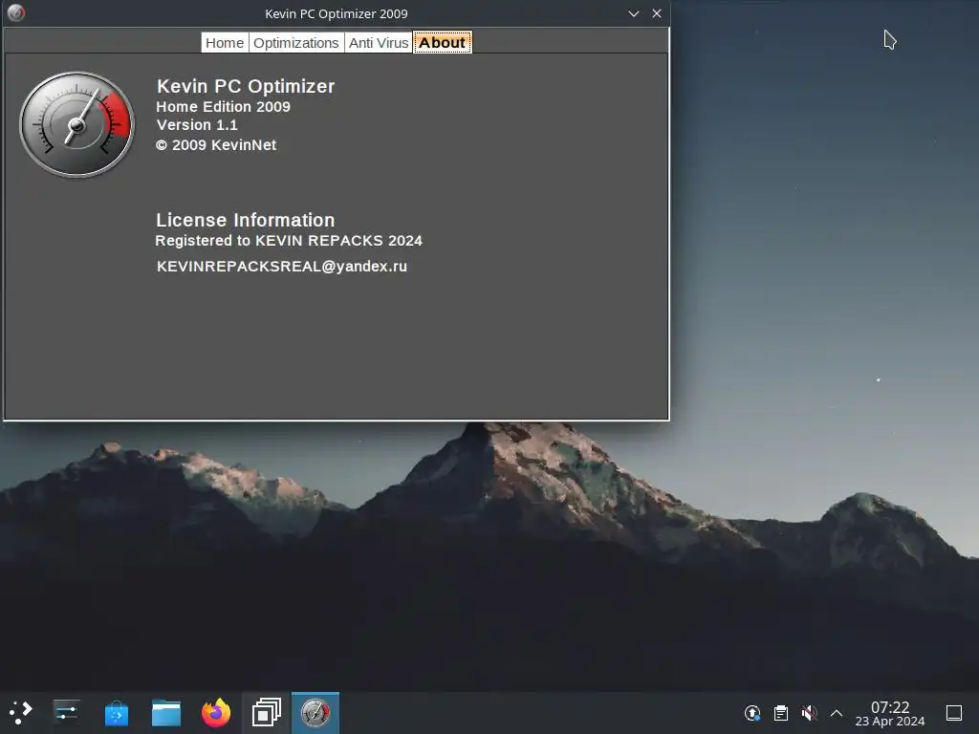This screenshot has width=979, height=734.
Task: Open the clipboard tray icon
Action: click(x=781, y=713)
